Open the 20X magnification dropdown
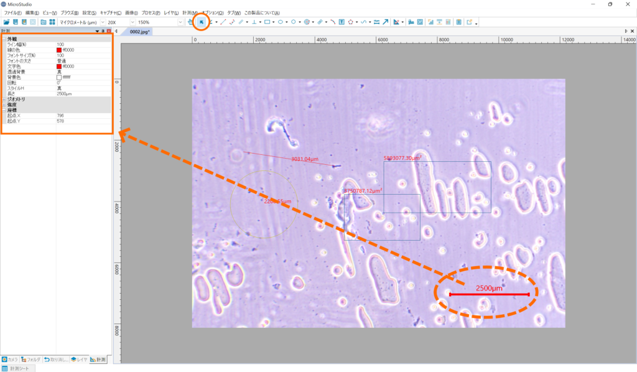This screenshot has width=637, height=372. (x=132, y=22)
